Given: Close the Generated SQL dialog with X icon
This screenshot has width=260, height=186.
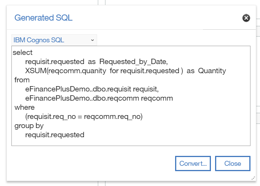Looking at the screenshot, I should (x=246, y=18).
